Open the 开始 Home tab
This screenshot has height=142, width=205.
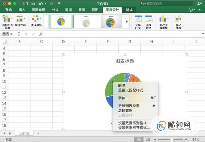(x=8, y=10)
